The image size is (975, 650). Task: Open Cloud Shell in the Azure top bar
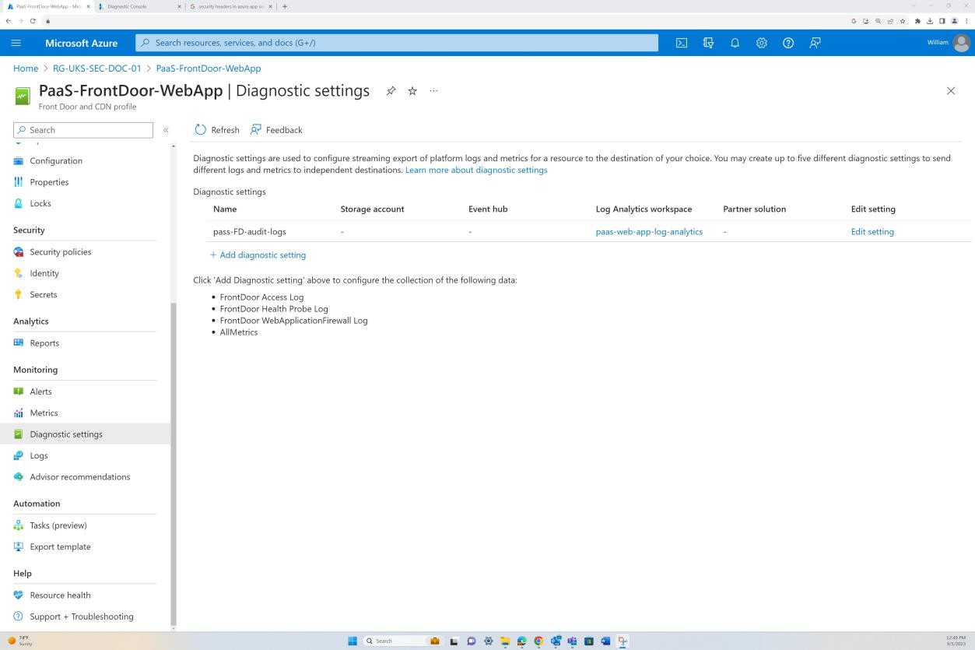[x=682, y=43]
